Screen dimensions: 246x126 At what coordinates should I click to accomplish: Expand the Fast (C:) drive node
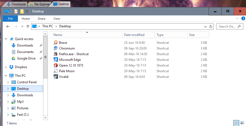click(x=8, y=115)
